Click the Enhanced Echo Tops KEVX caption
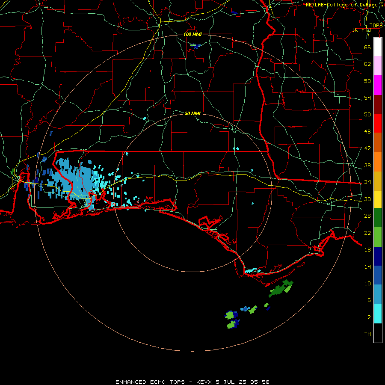Image resolution: width=385 pixels, height=385 pixels. coord(192,382)
